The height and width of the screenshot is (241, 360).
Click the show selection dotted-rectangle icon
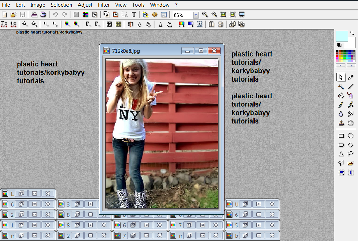pyautogui.click(x=125, y=14)
